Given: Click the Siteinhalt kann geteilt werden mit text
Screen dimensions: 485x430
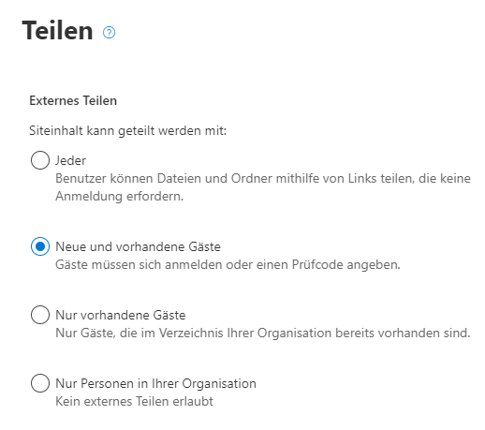Looking at the screenshot, I should tap(127, 130).
